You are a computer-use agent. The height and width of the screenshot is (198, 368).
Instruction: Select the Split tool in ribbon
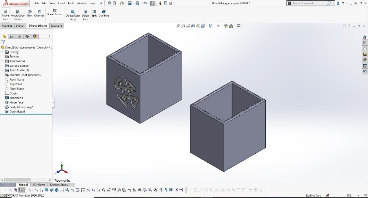(x=94, y=13)
